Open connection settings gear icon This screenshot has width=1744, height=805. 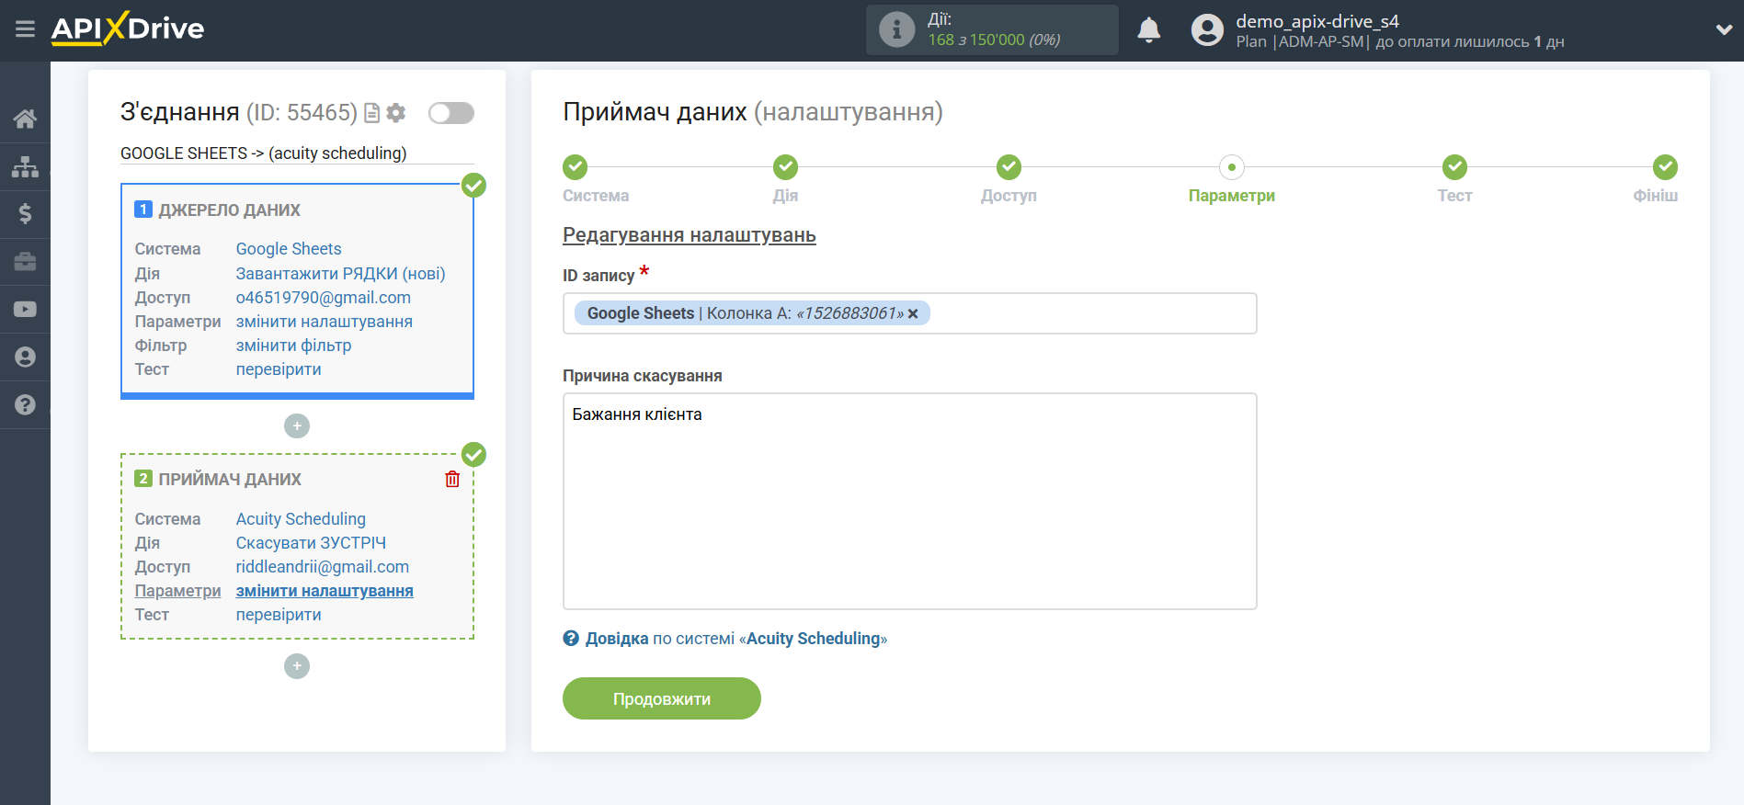click(x=396, y=113)
